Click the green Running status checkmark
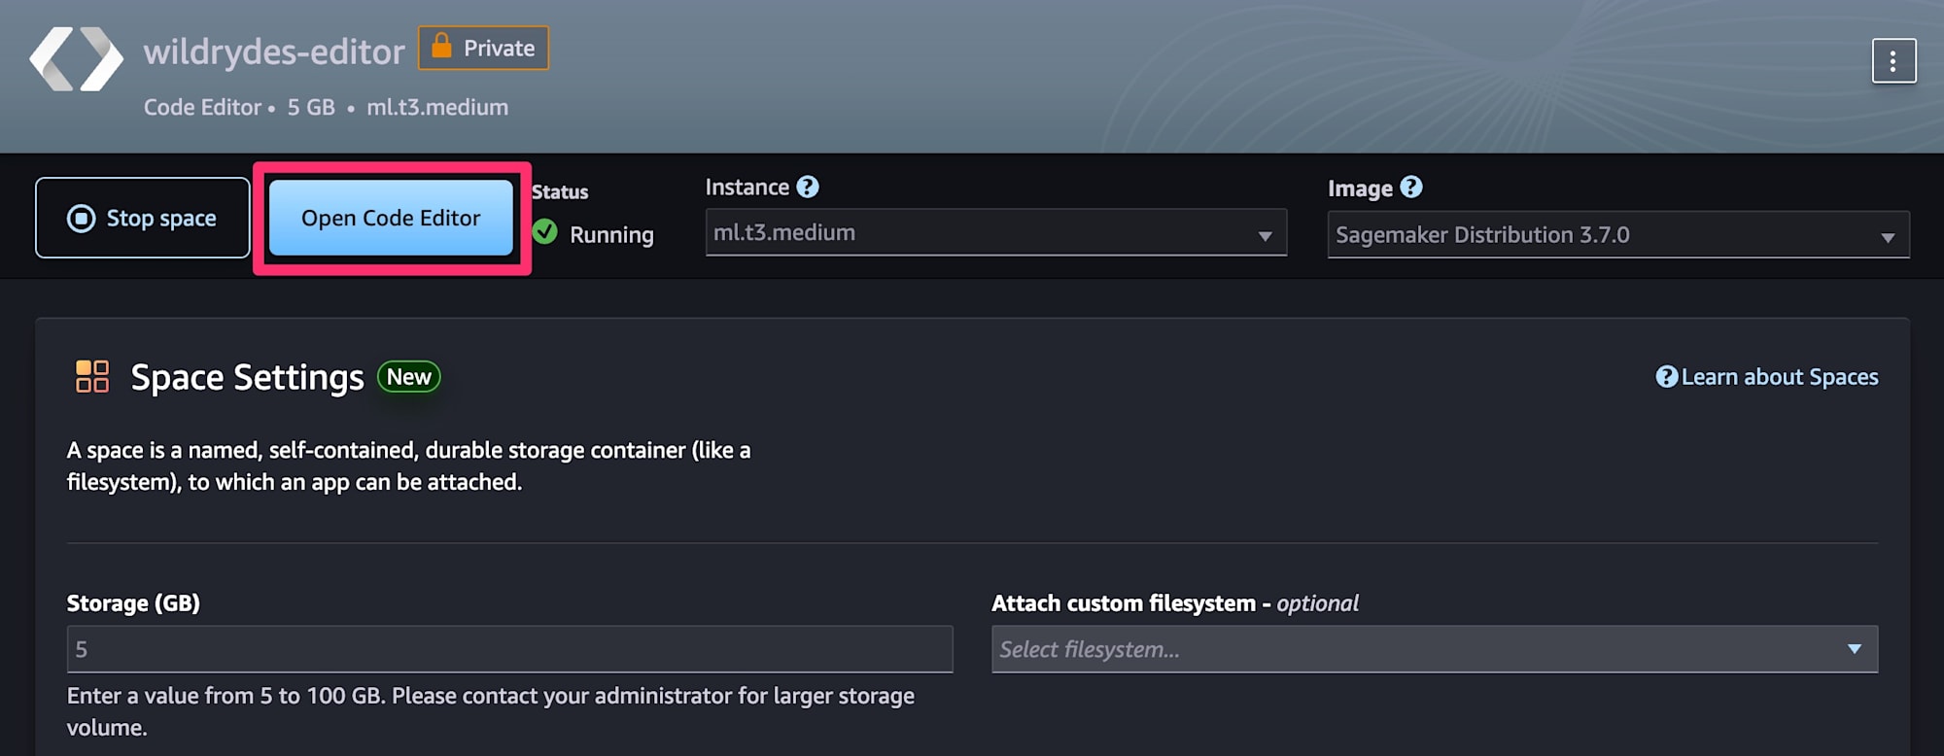 click(545, 232)
